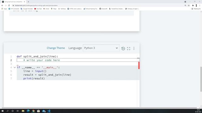Click the zoom magnifier icon in address bar
The height and width of the screenshot is (113, 202).
pos(185,6)
